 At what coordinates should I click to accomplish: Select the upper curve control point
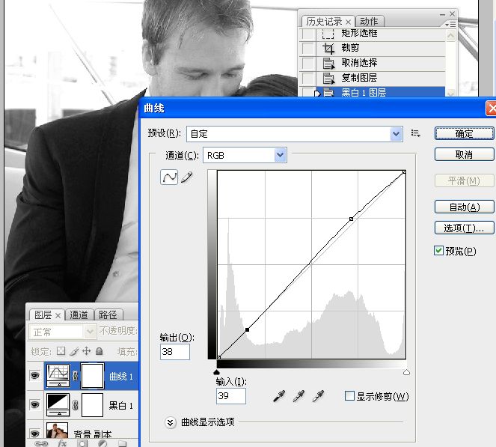click(351, 219)
